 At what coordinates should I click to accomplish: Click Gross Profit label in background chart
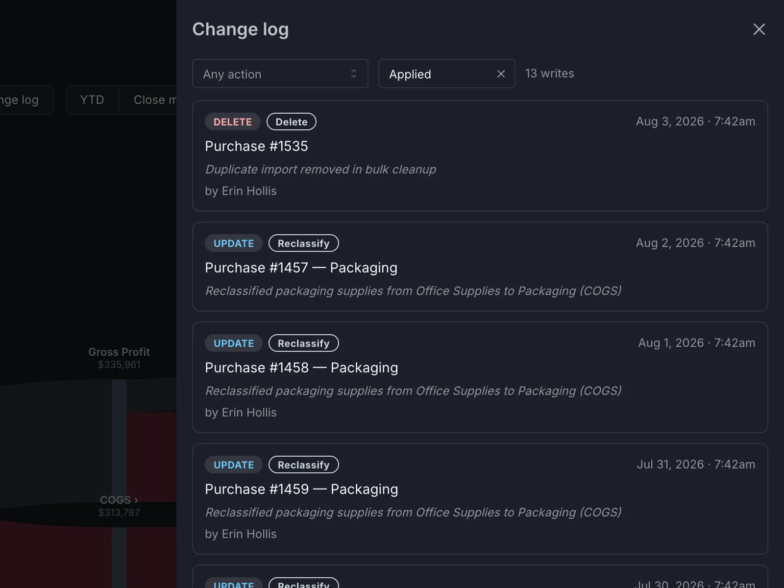119,352
